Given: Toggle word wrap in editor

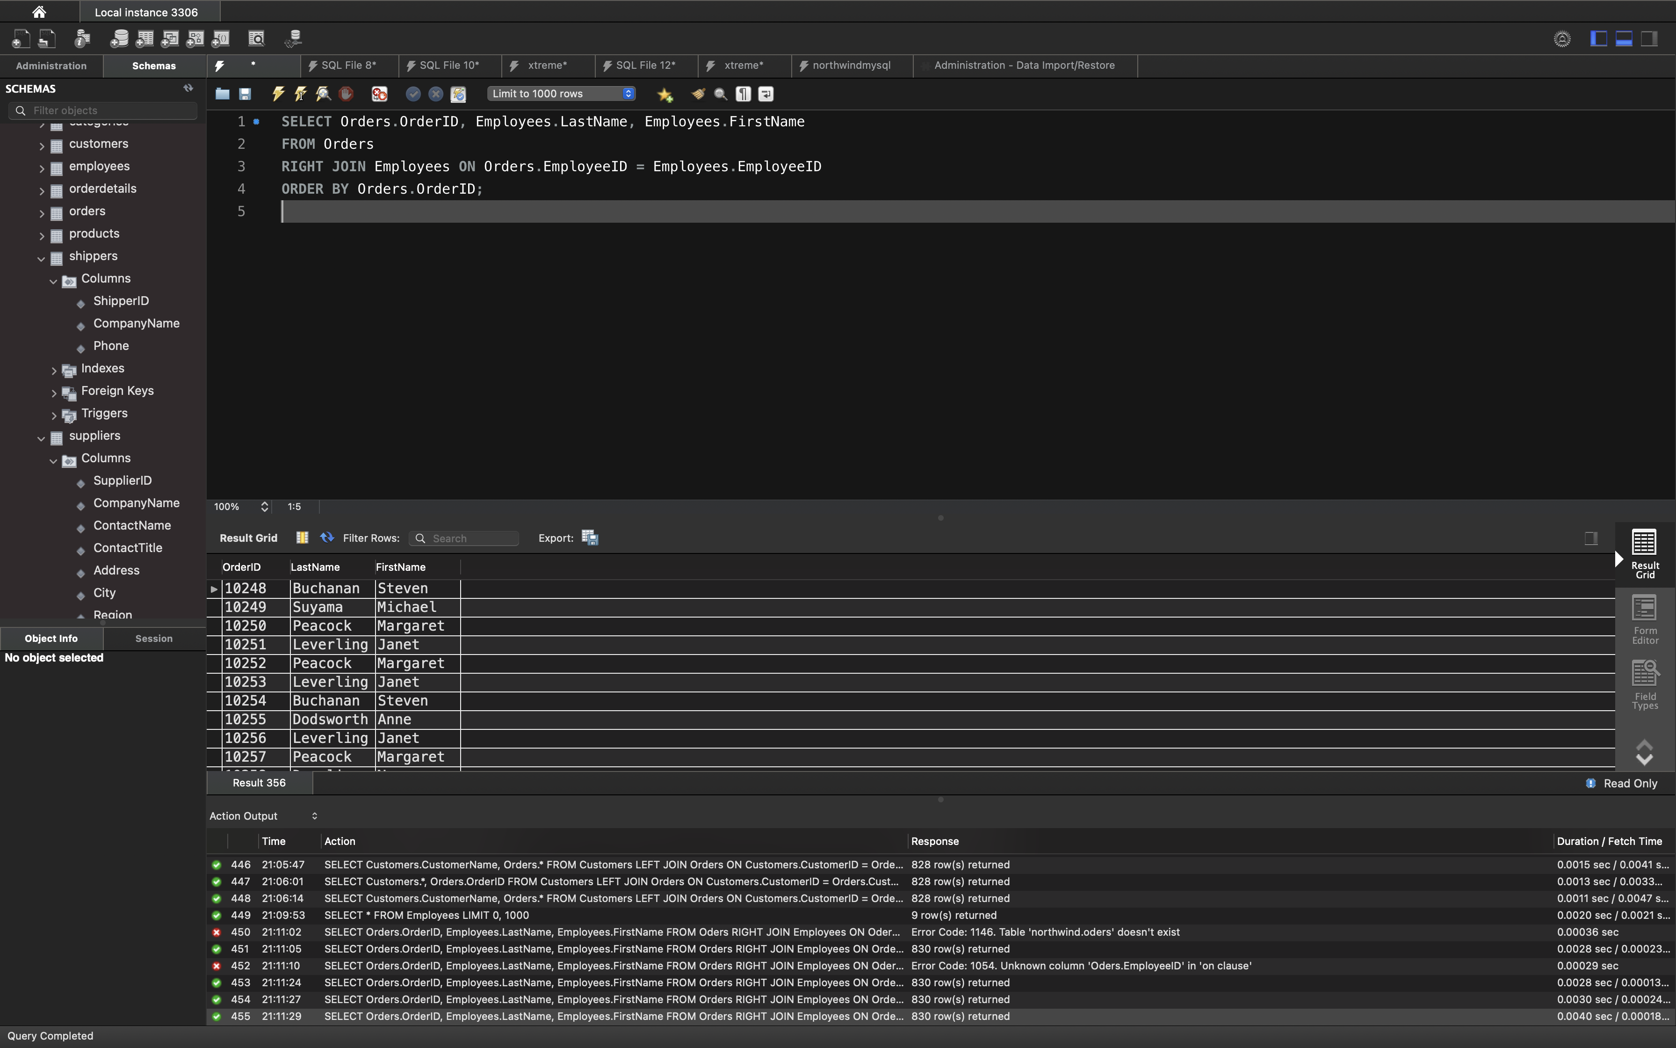Looking at the screenshot, I should pos(766,94).
